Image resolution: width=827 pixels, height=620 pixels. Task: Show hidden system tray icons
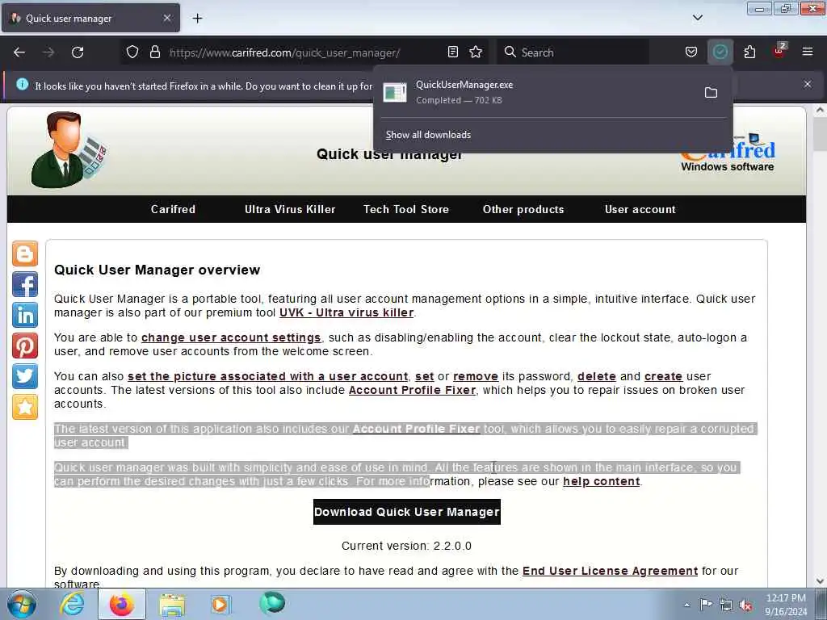tap(686, 605)
